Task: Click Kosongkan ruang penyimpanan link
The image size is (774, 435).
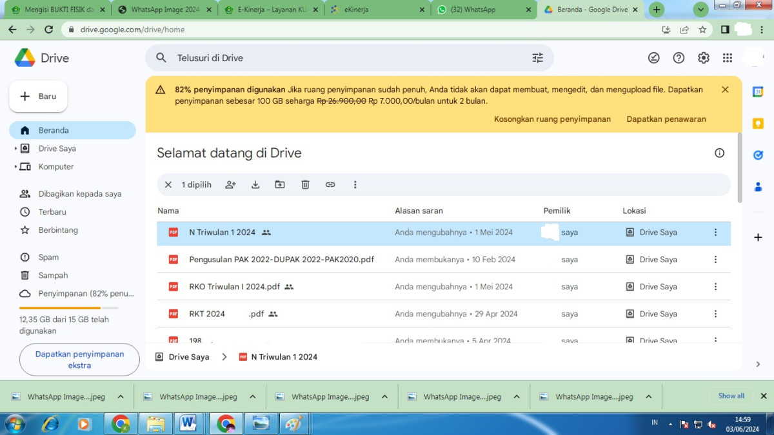Action: click(x=552, y=119)
